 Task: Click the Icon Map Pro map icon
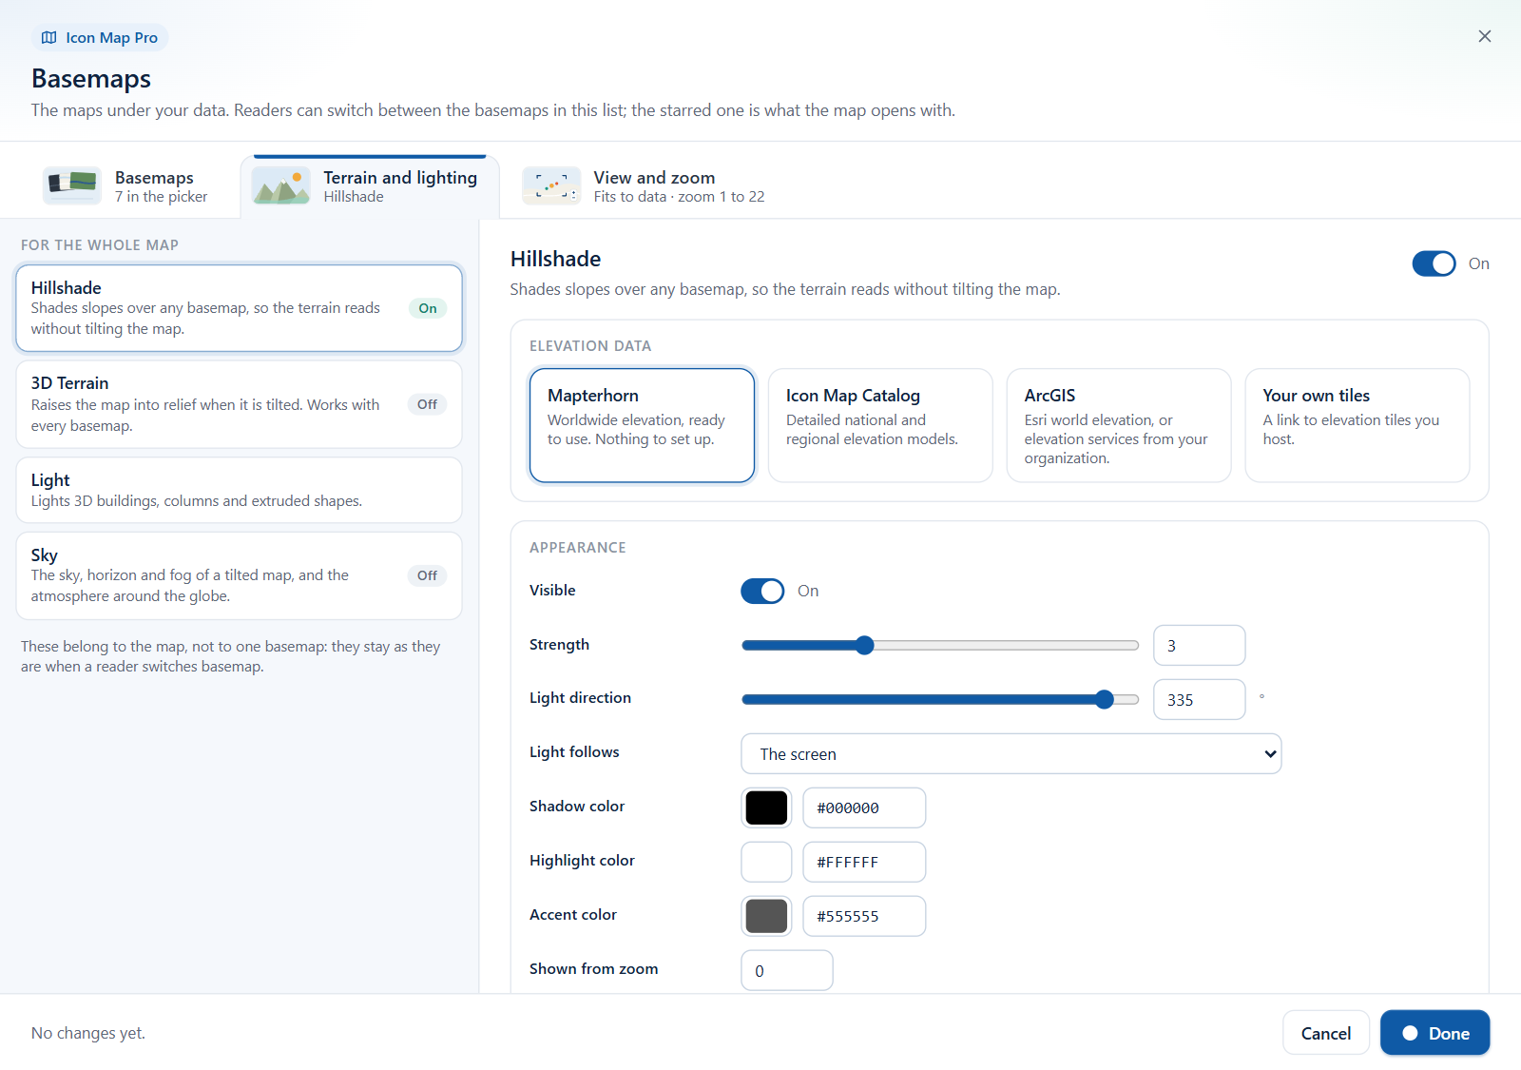pyautogui.click(x=49, y=38)
